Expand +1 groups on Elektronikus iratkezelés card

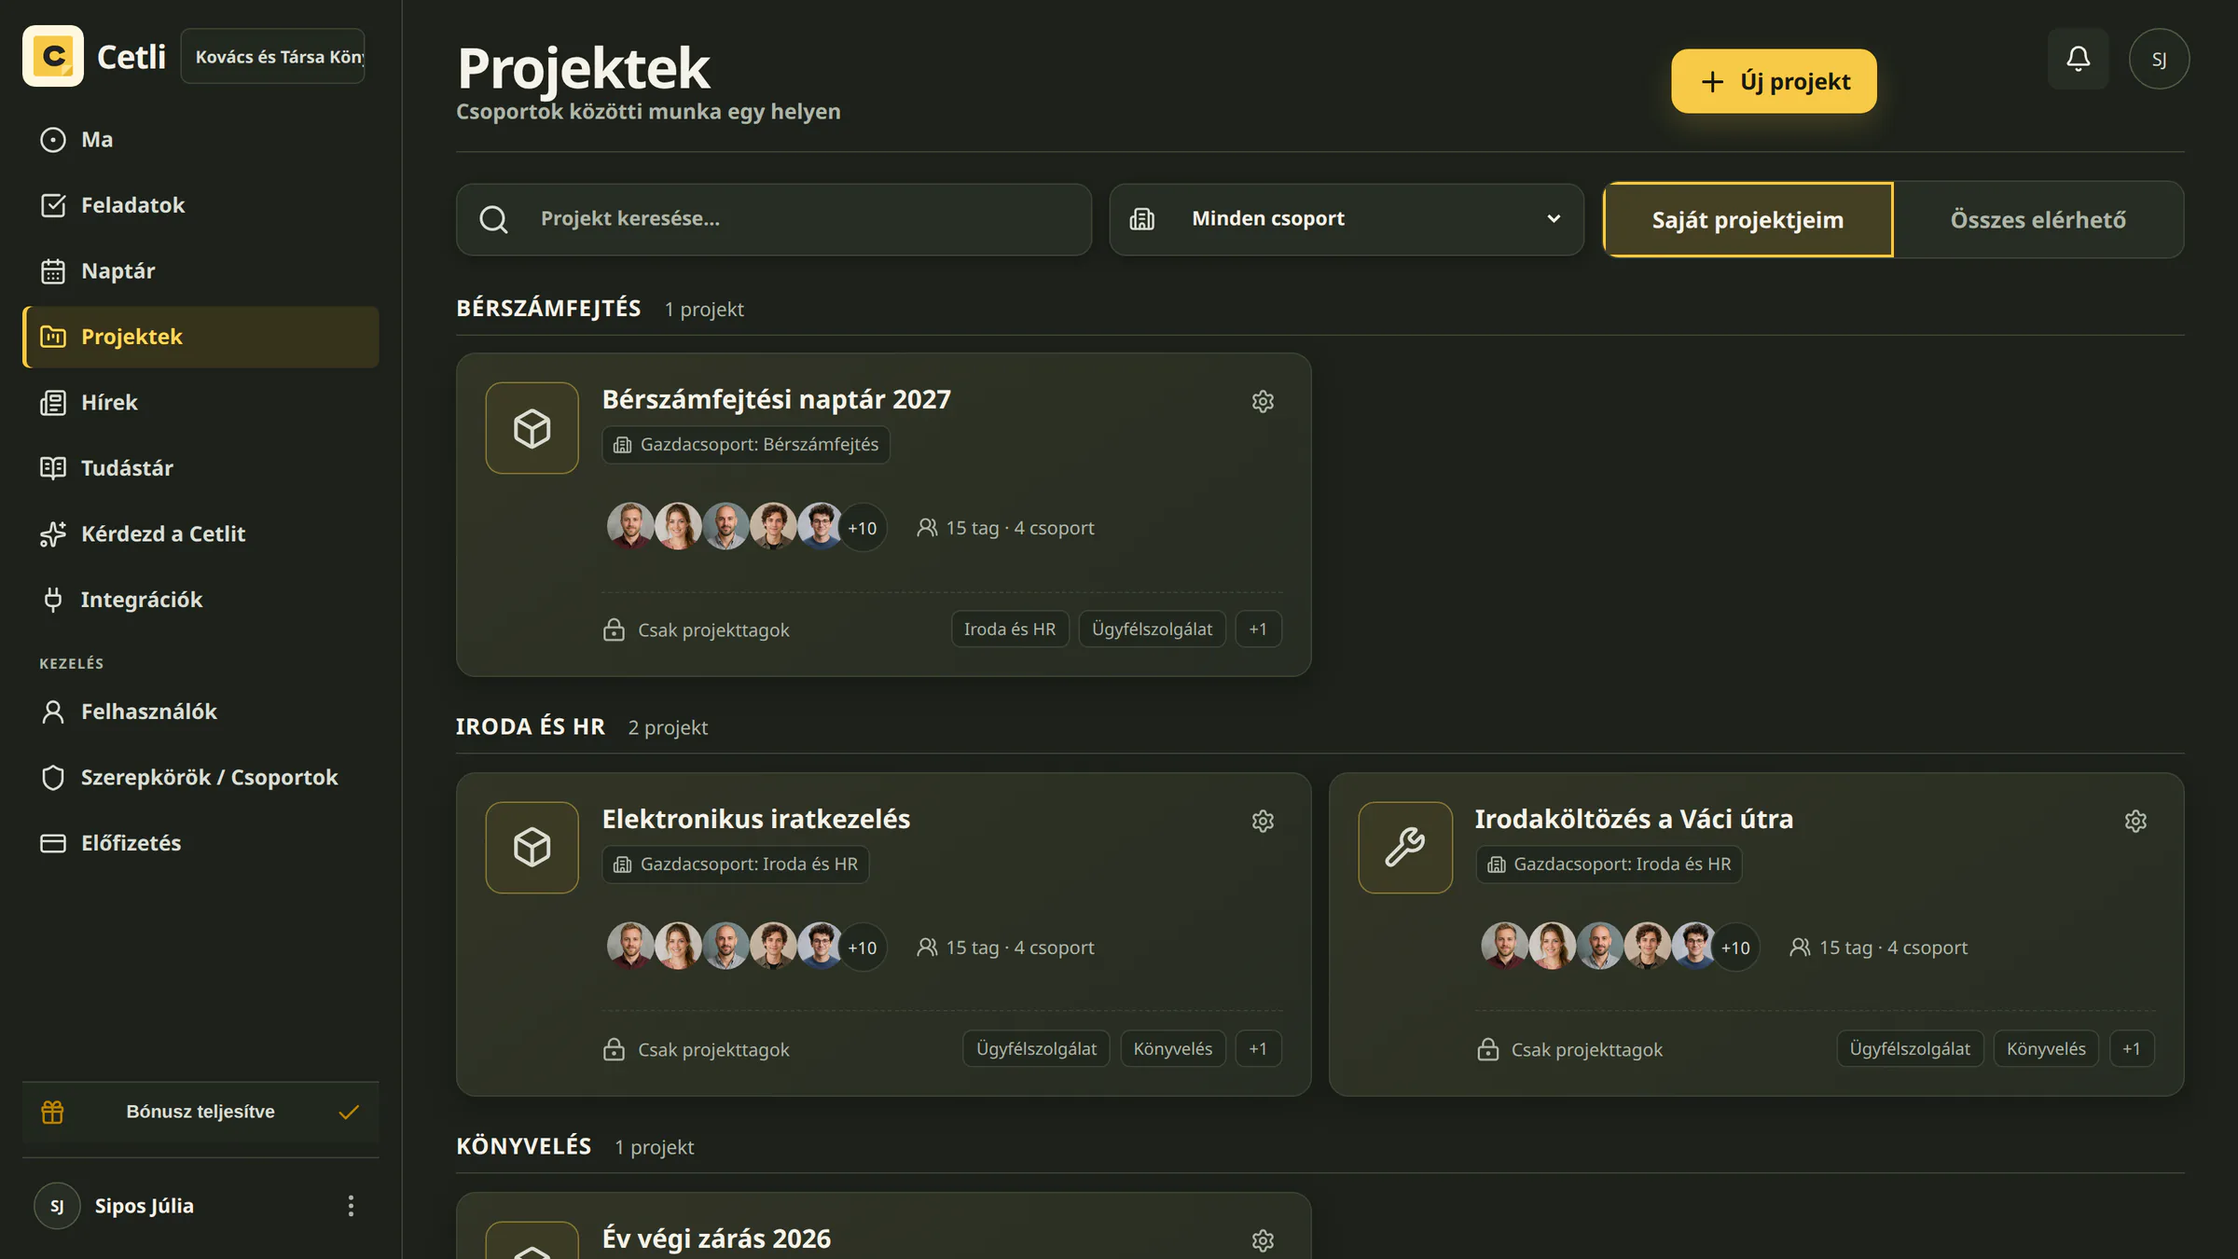pyautogui.click(x=1258, y=1049)
